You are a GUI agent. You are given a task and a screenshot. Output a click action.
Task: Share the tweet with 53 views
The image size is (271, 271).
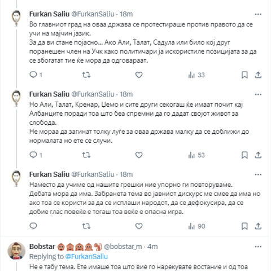coord(258,155)
